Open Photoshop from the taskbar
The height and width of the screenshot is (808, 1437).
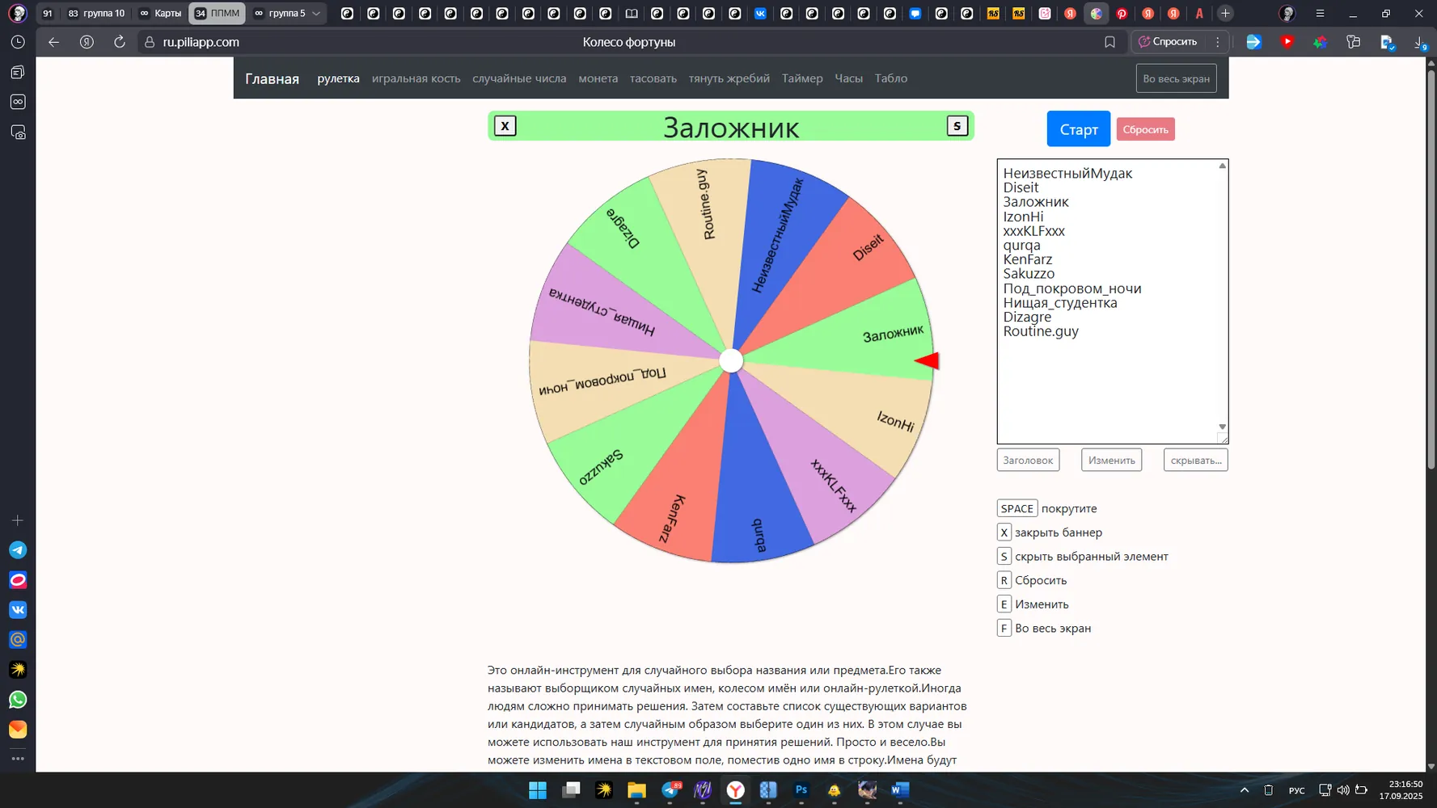(x=801, y=790)
